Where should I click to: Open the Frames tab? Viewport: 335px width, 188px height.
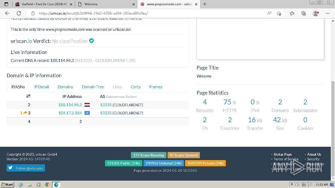156,87
